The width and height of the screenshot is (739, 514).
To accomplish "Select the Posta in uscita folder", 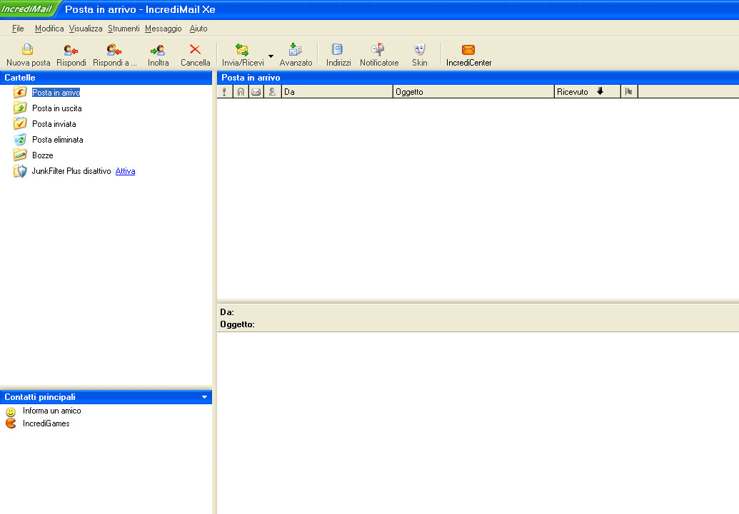I will click(57, 108).
